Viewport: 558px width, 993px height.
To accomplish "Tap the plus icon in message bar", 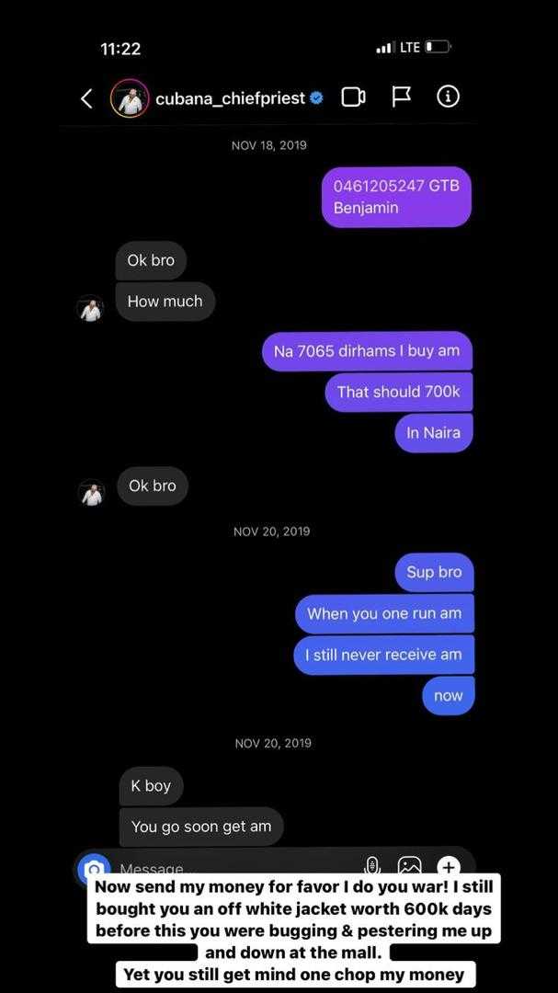I will pos(448,866).
